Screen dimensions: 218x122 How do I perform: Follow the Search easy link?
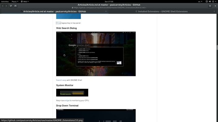[61, 80]
